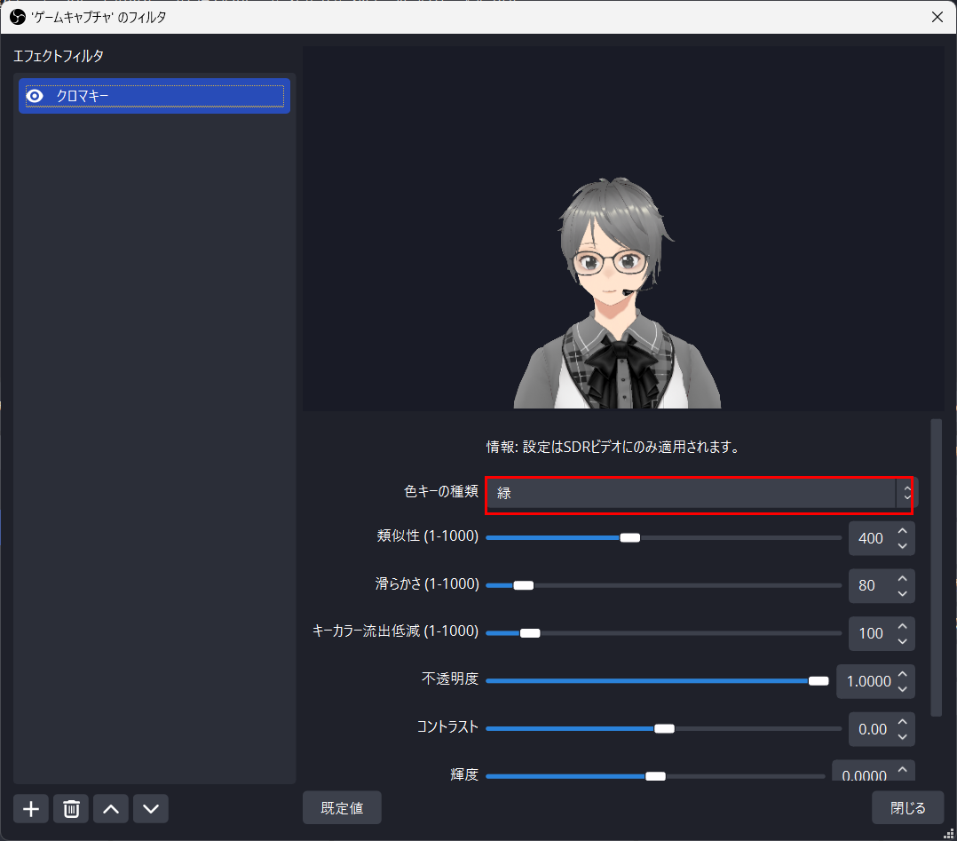957x841 pixels.
Task: Close dialog with the 閉じる button
Action: pos(907,807)
